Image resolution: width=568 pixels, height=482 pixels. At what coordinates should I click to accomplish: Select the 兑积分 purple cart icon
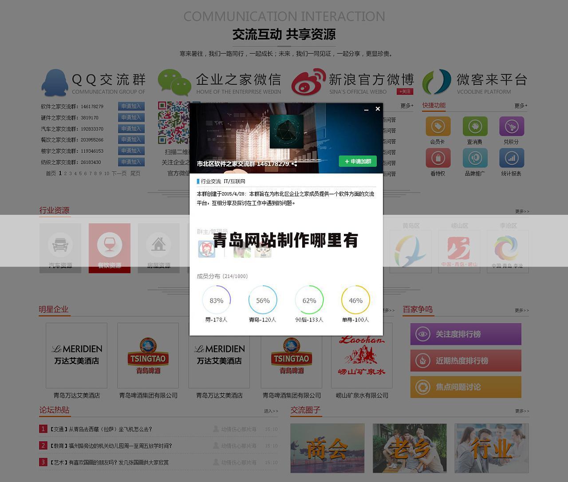[x=512, y=126]
